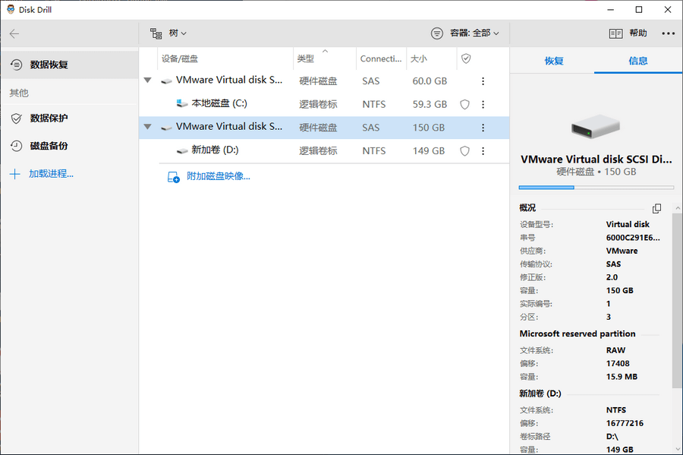Viewport: 683px width, 455px height.
Task: Open the 容器: 全部 dropdown
Action: 474,33
